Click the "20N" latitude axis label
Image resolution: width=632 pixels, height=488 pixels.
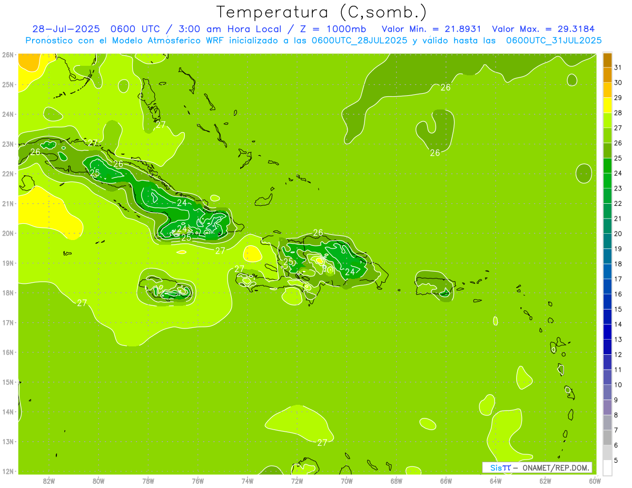point(7,233)
